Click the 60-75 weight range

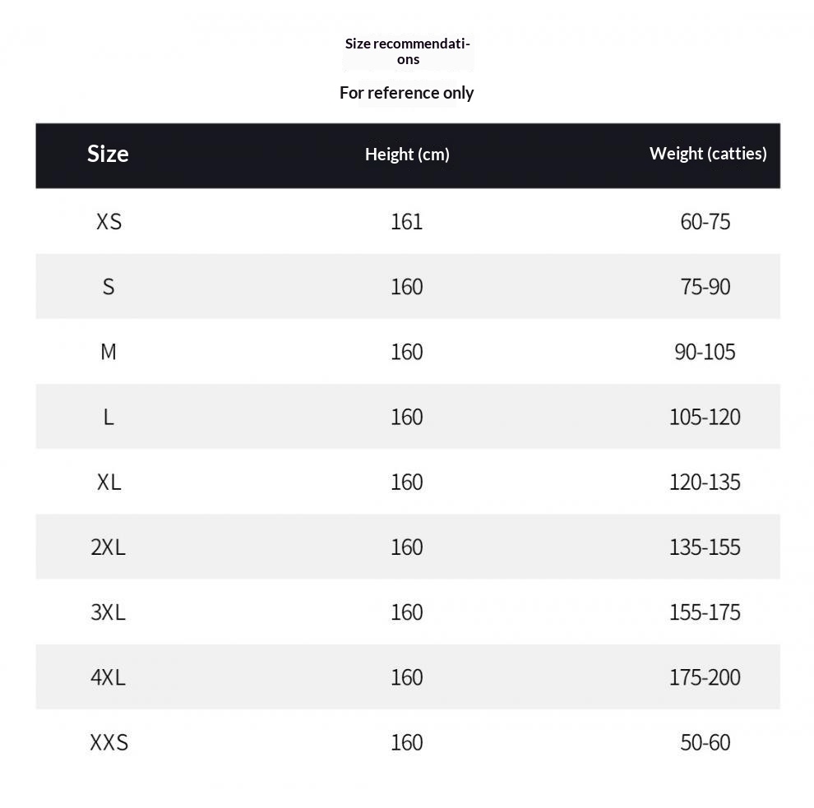pos(705,221)
